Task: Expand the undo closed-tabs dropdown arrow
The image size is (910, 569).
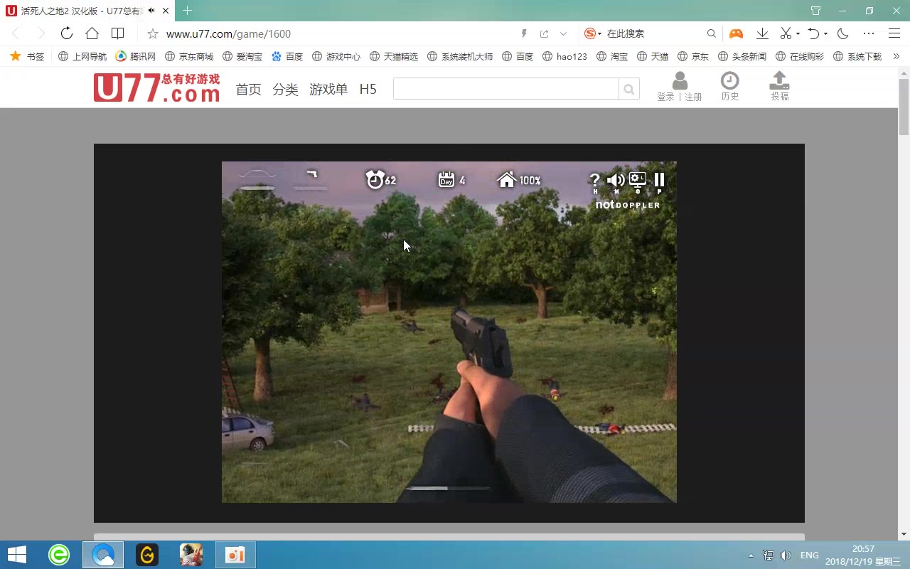Action: point(826,33)
